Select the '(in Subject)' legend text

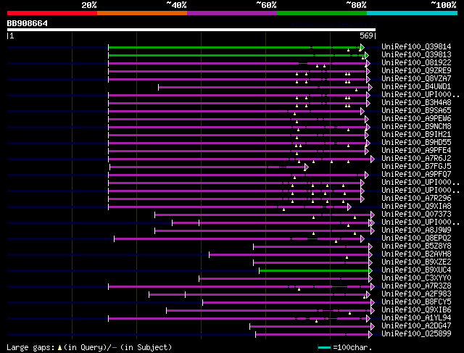coord(146,347)
